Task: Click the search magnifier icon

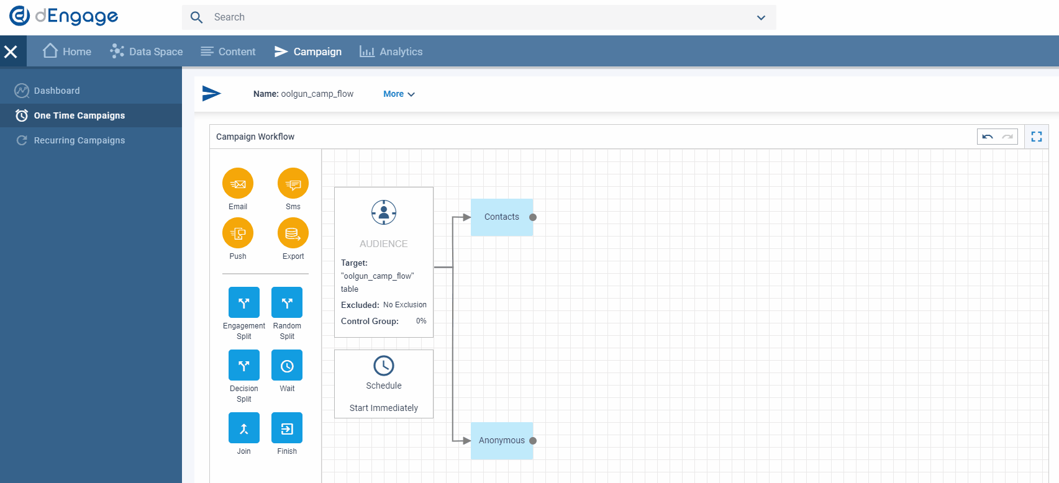Action: click(x=197, y=17)
